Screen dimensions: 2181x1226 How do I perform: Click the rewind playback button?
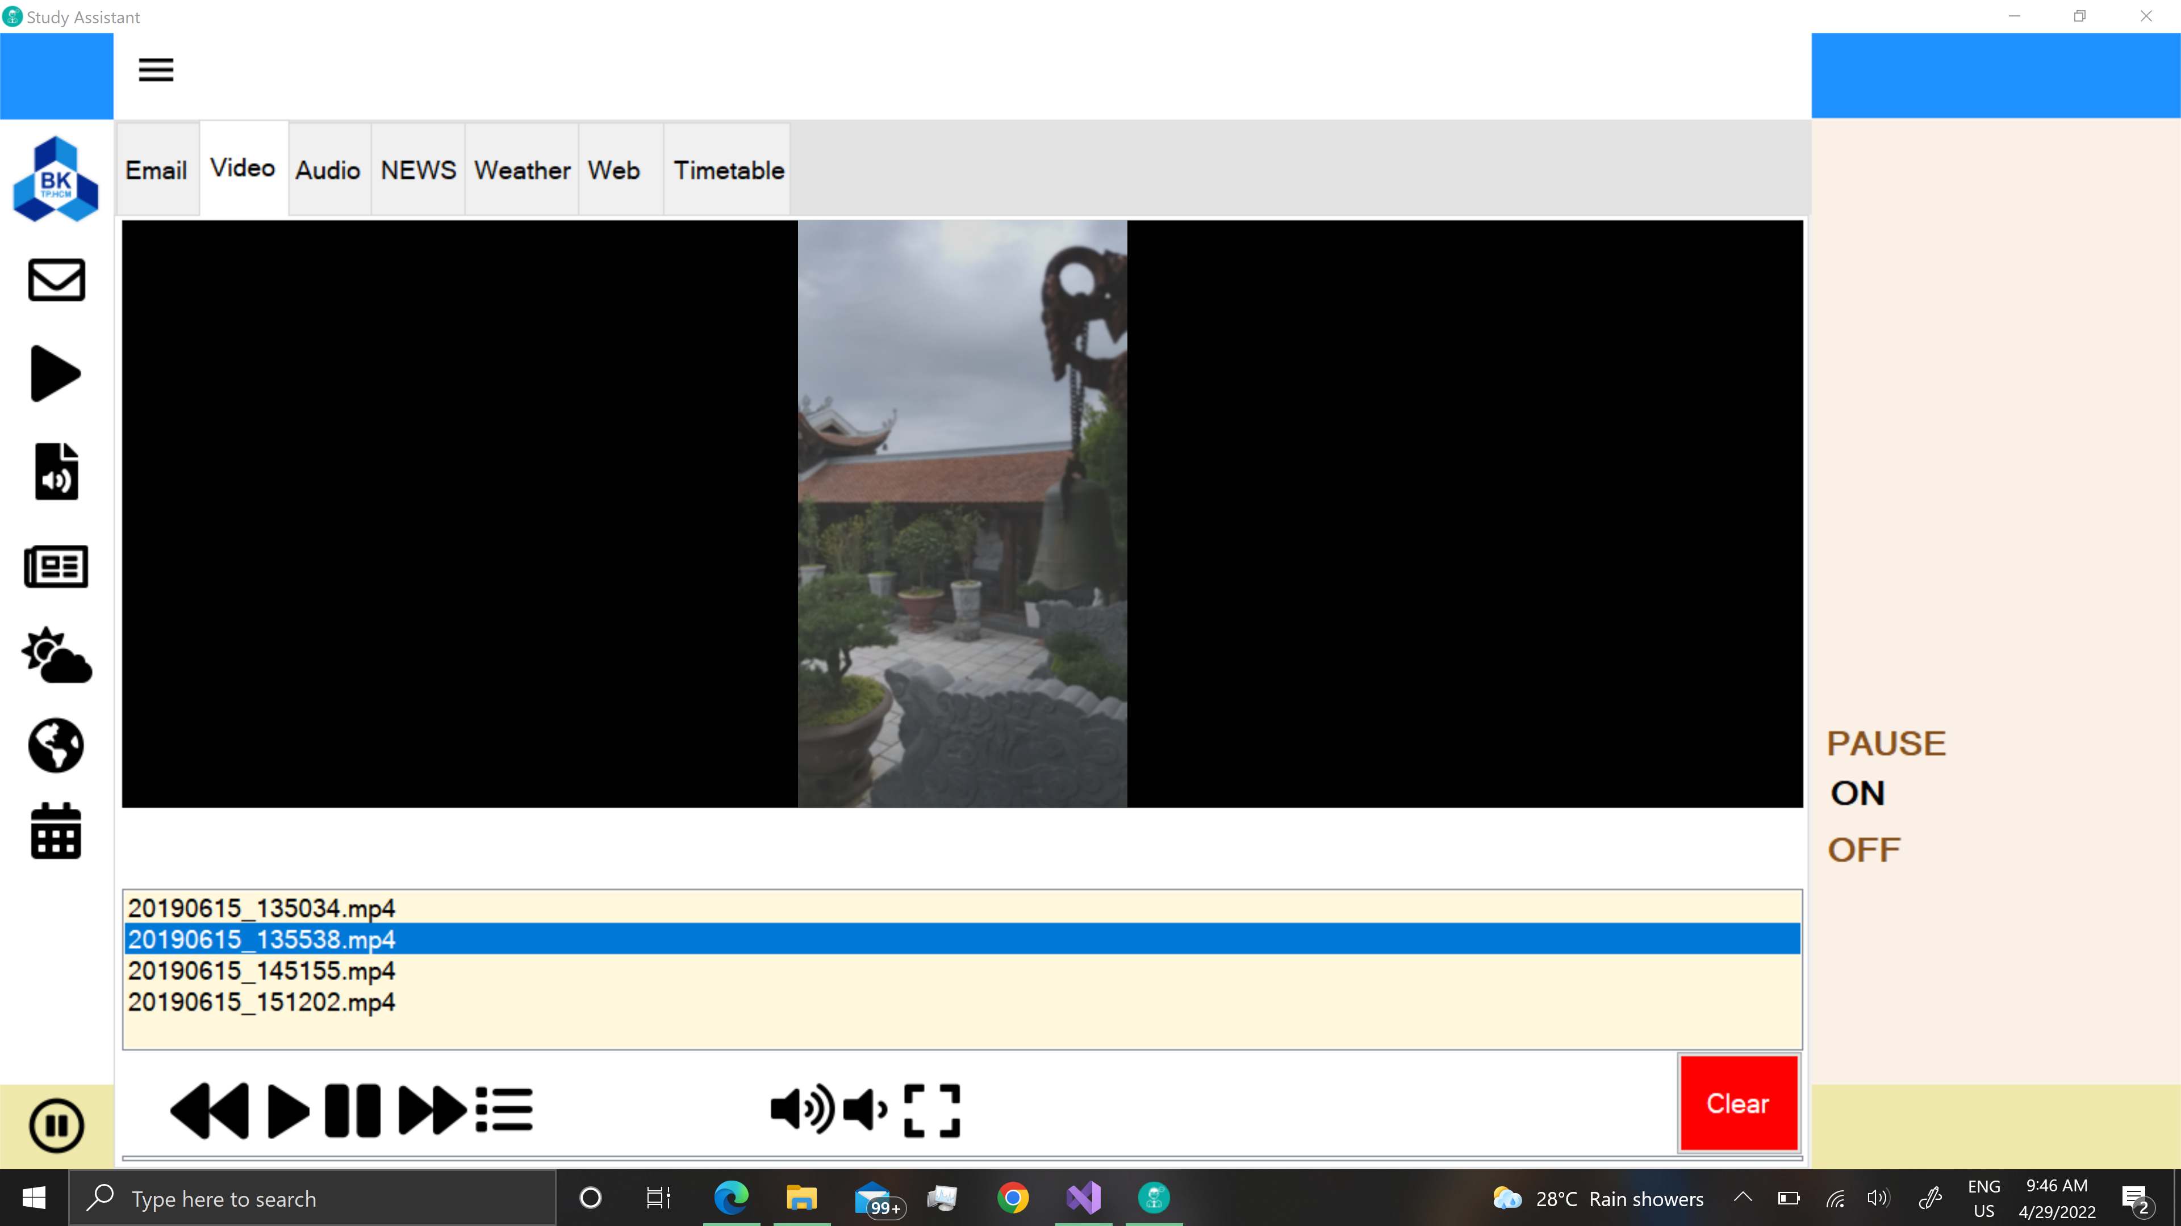click(209, 1110)
